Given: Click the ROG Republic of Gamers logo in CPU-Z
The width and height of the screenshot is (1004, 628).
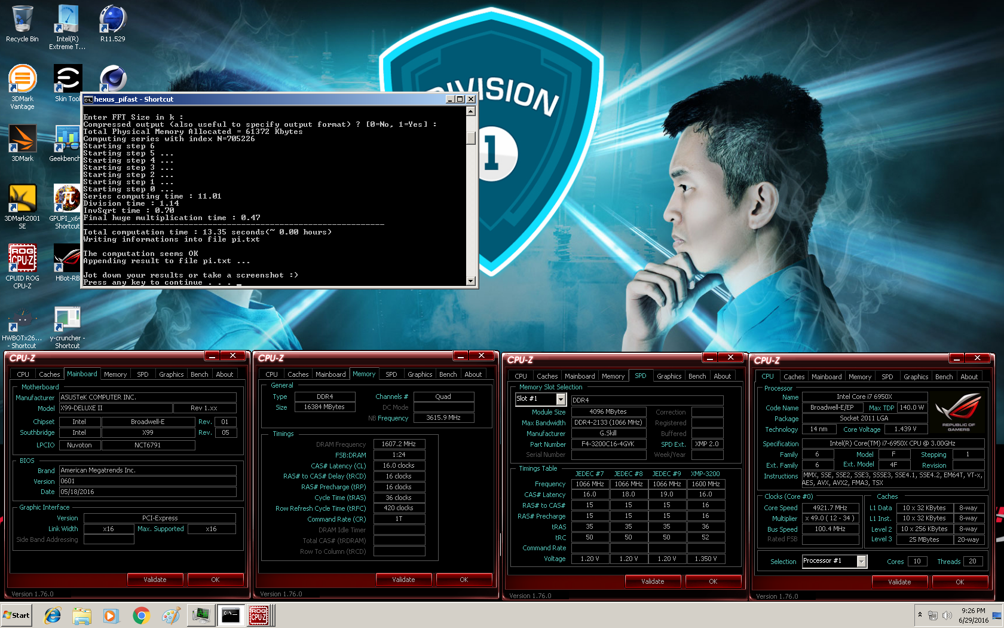Looking at the screenshot, I should 958,413.
